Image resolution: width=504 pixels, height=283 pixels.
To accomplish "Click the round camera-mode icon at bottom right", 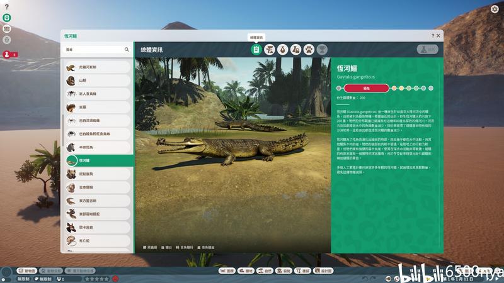I will pos(388,279).
